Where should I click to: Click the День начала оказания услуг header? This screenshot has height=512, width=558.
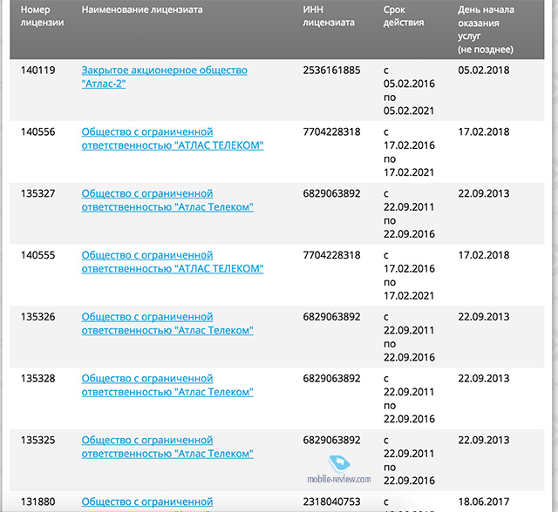tap(486, 30)
